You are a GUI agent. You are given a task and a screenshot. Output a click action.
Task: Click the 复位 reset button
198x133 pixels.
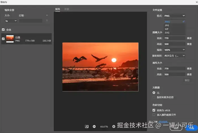[x=187, y=80]
